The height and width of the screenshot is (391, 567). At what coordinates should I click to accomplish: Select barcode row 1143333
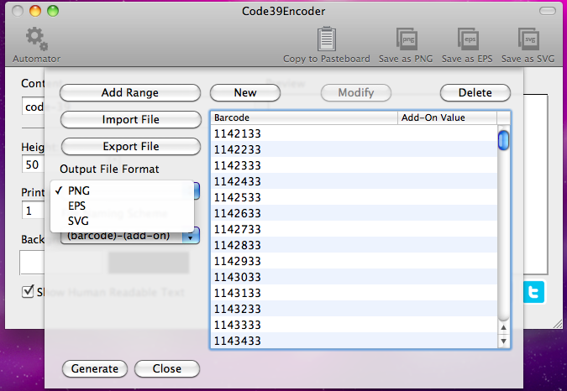(x=354, y=325)
